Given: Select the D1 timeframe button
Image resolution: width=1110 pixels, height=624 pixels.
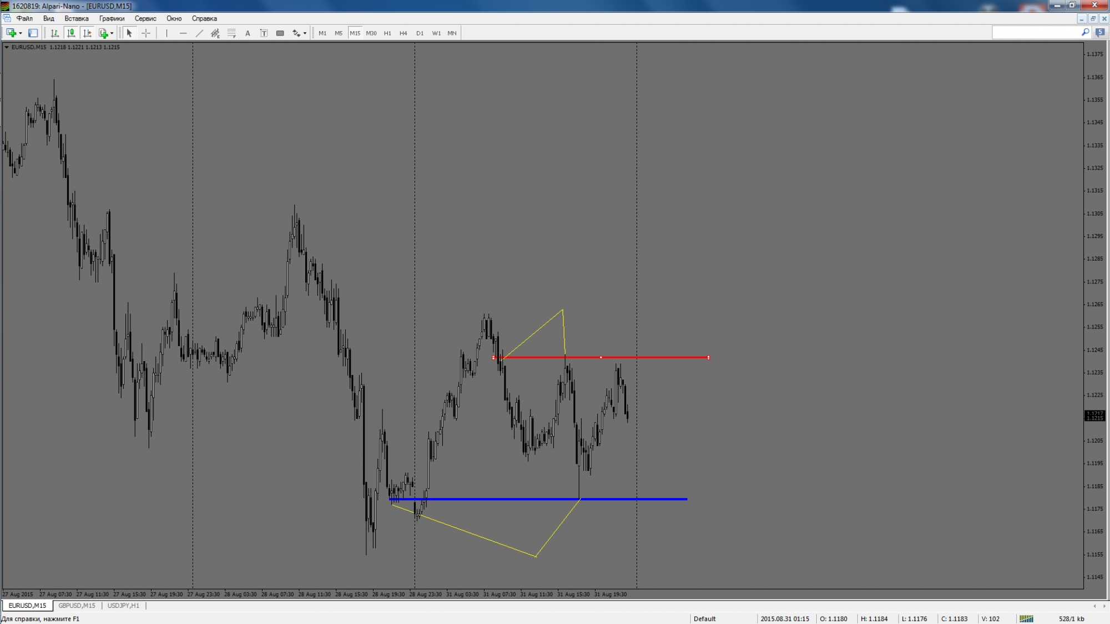Looking at the screenshot, I should [420, 33].
